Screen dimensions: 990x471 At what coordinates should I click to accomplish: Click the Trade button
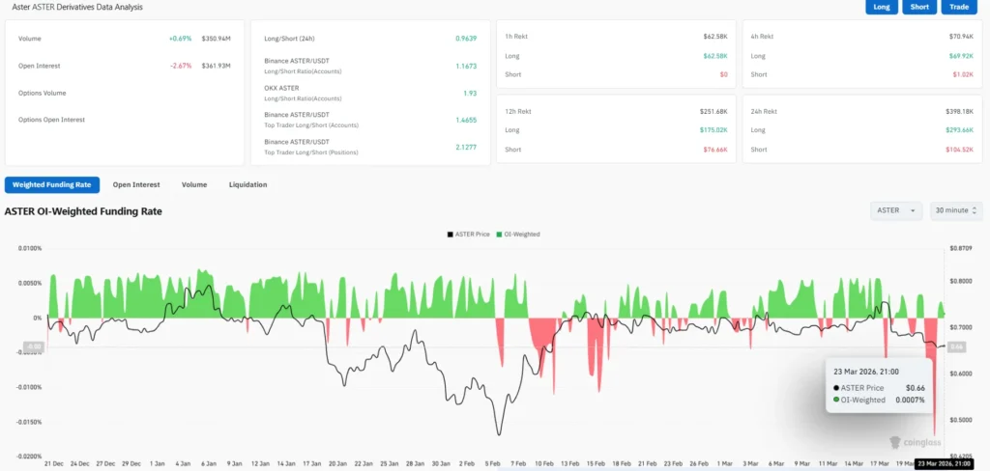pos(959,7)
